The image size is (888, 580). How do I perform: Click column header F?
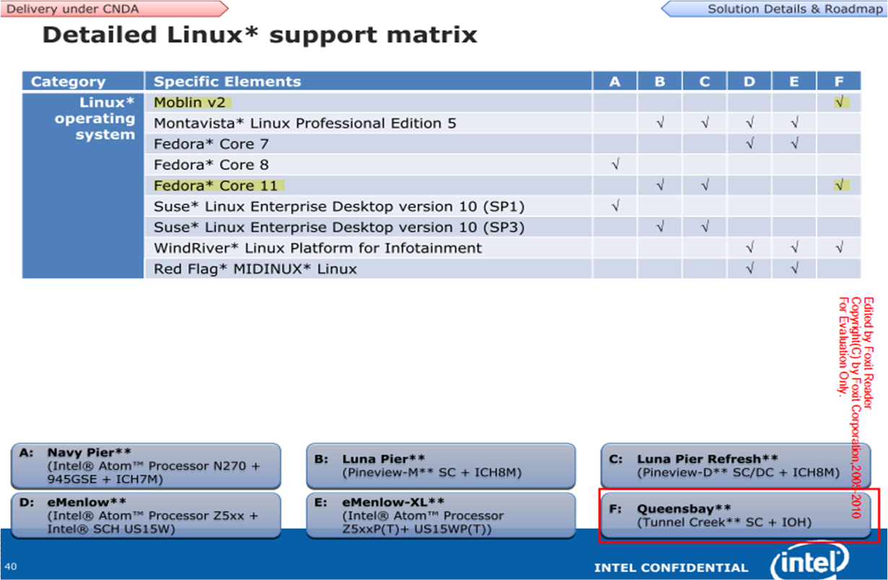[x=839, y=82]
